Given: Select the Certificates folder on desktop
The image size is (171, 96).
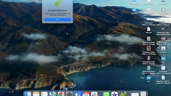Looking at the screenshot, I should [134, 1].
